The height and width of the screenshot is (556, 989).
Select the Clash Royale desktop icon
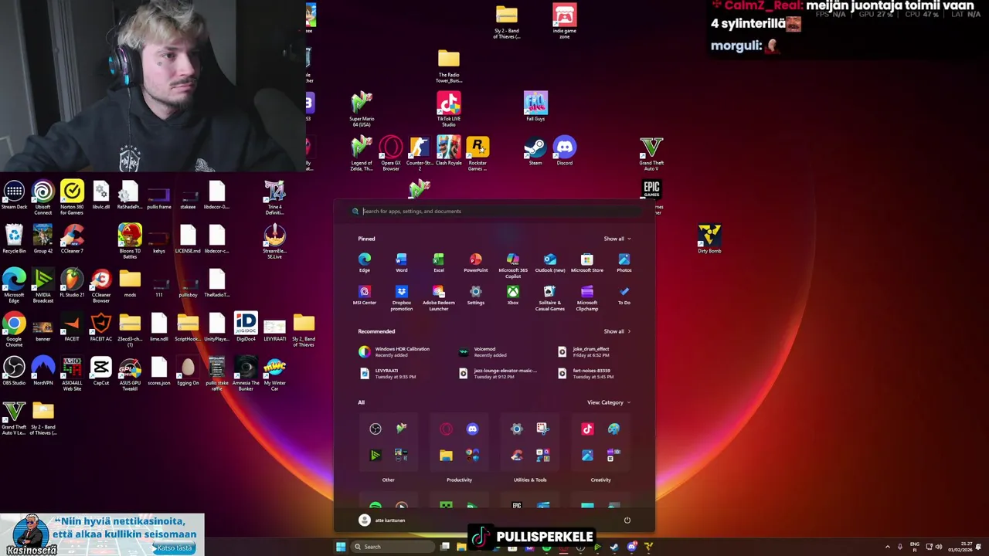click(449, 151)
